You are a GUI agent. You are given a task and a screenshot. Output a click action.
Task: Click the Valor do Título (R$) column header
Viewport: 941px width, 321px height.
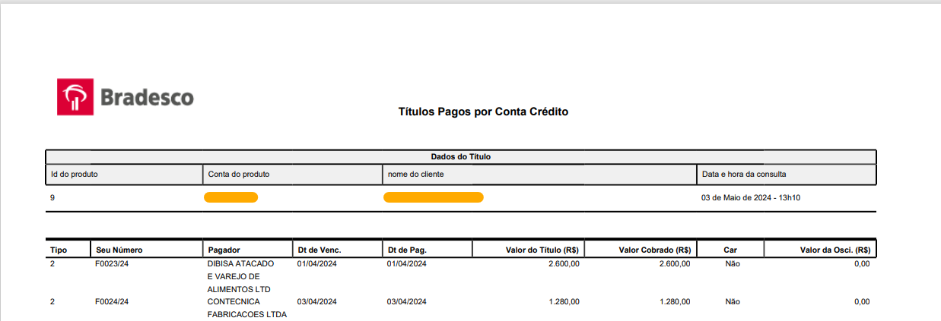tap(542, 250)
